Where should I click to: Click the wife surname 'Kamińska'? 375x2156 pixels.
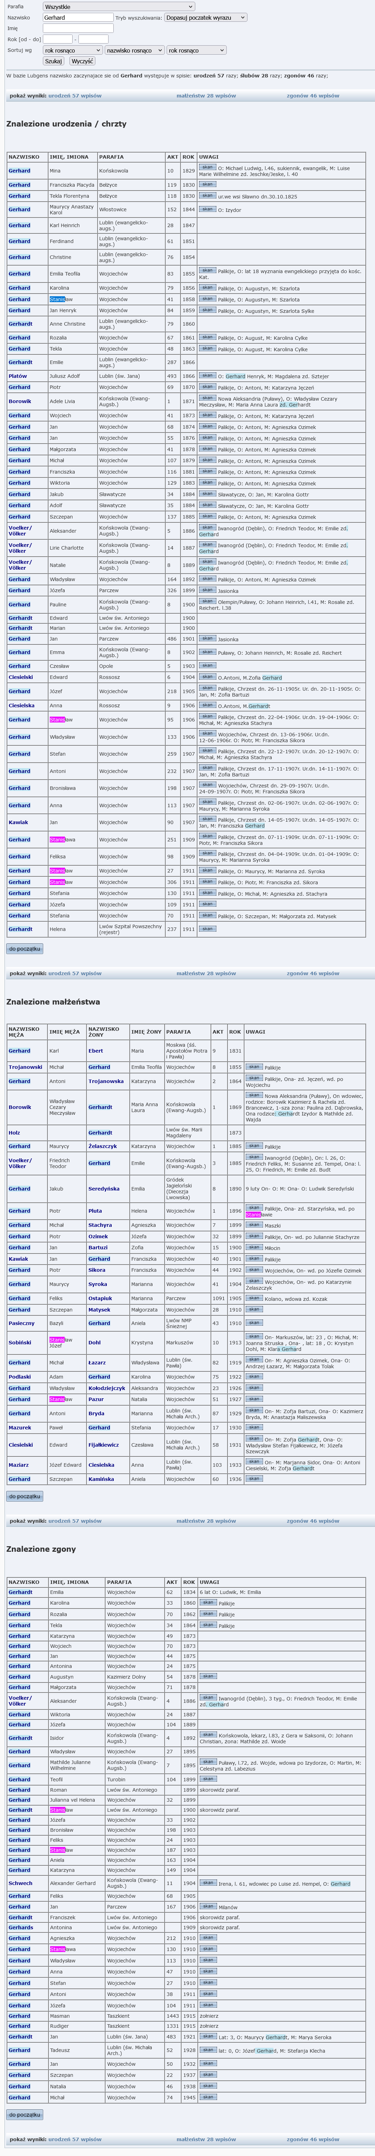pos(101,1479)
